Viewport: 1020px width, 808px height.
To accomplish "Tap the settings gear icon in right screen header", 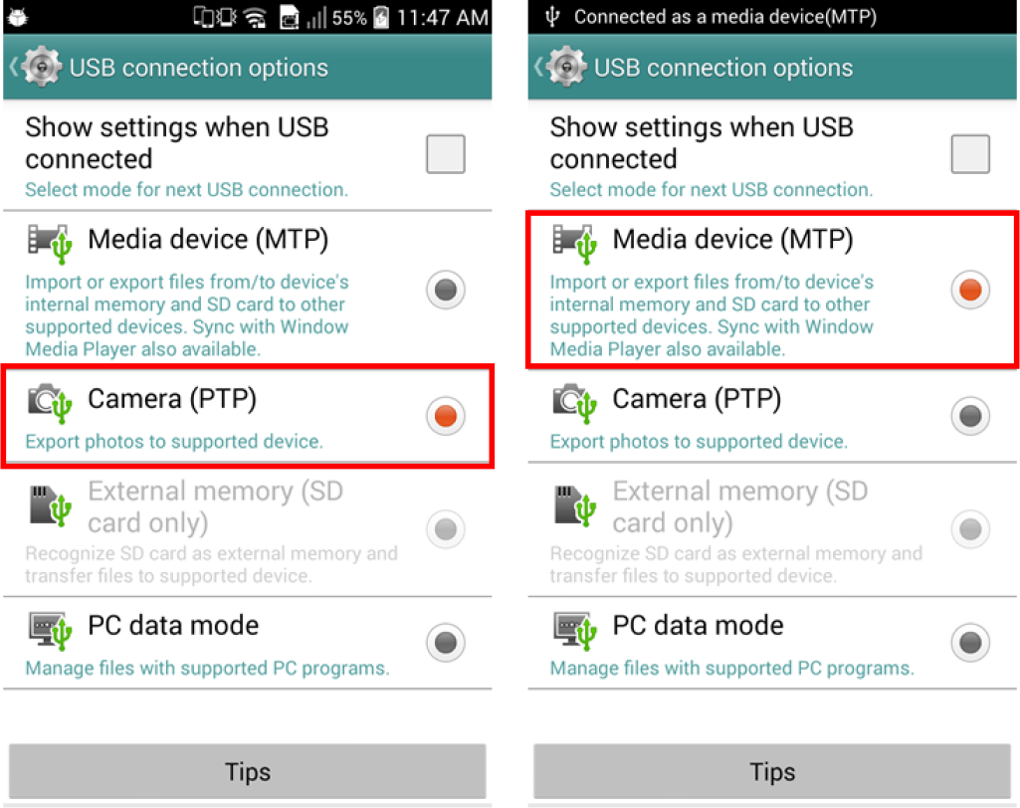I will [567, 68].
